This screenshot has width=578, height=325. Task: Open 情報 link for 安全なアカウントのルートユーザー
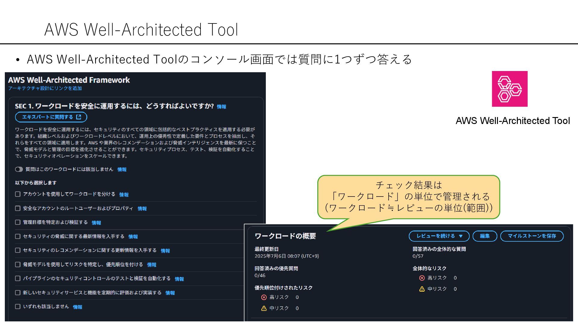(x=142, y=209)
